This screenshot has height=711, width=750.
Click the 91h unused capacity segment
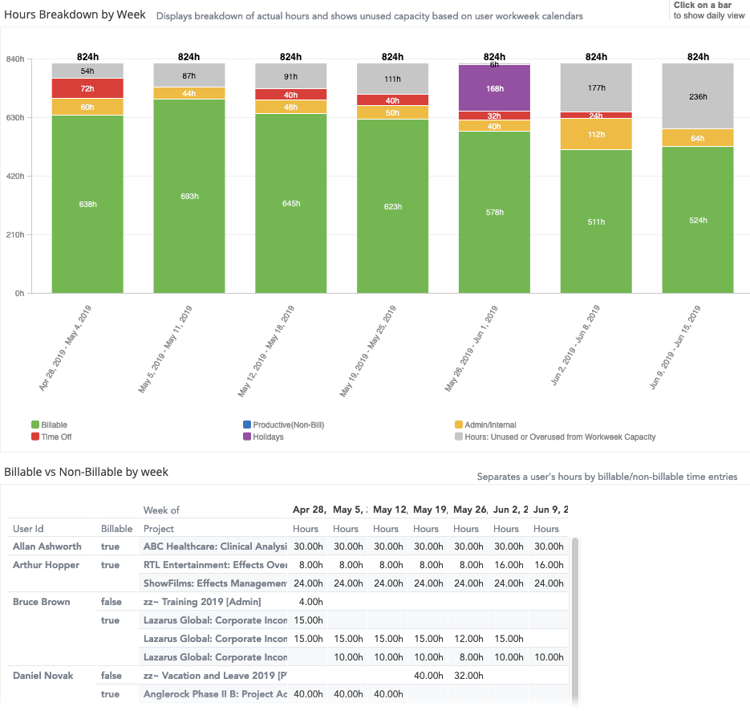pyautogui.click(x=291, y=76)
